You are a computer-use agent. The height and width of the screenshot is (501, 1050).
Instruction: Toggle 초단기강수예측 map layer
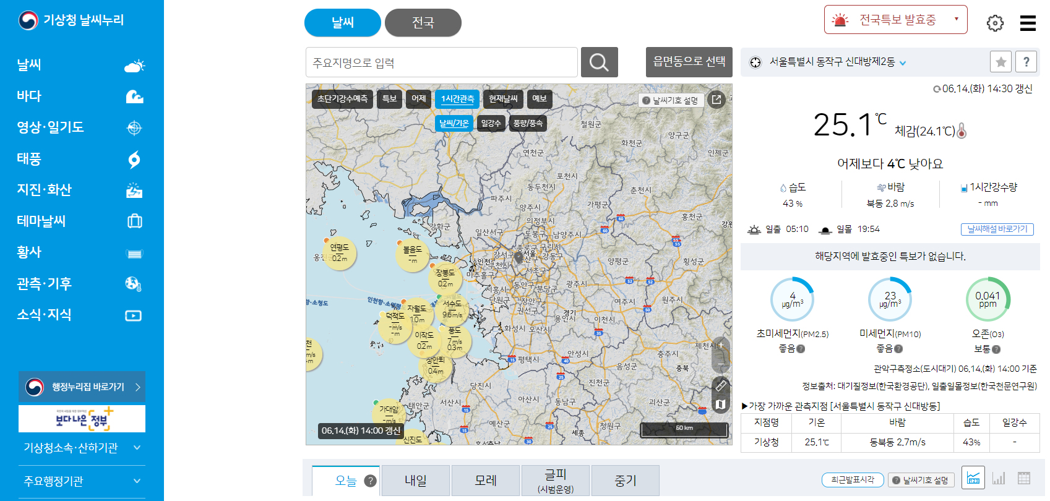tap(342, 99)
